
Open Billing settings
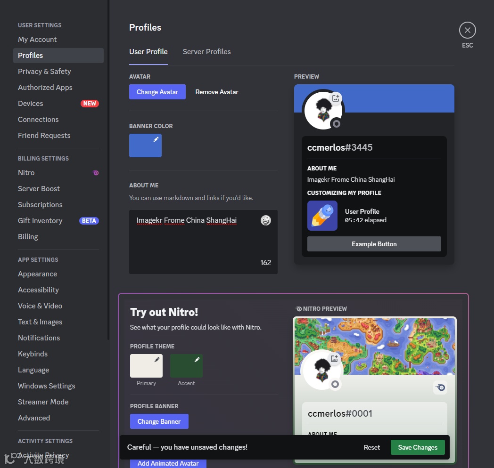(x=58, y=237)
